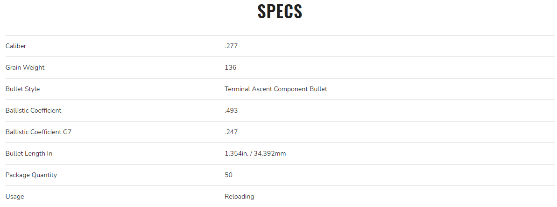Click the Grain Weight label
The height and width of the screenshot is (207, 557).
[x=25, y=67]
